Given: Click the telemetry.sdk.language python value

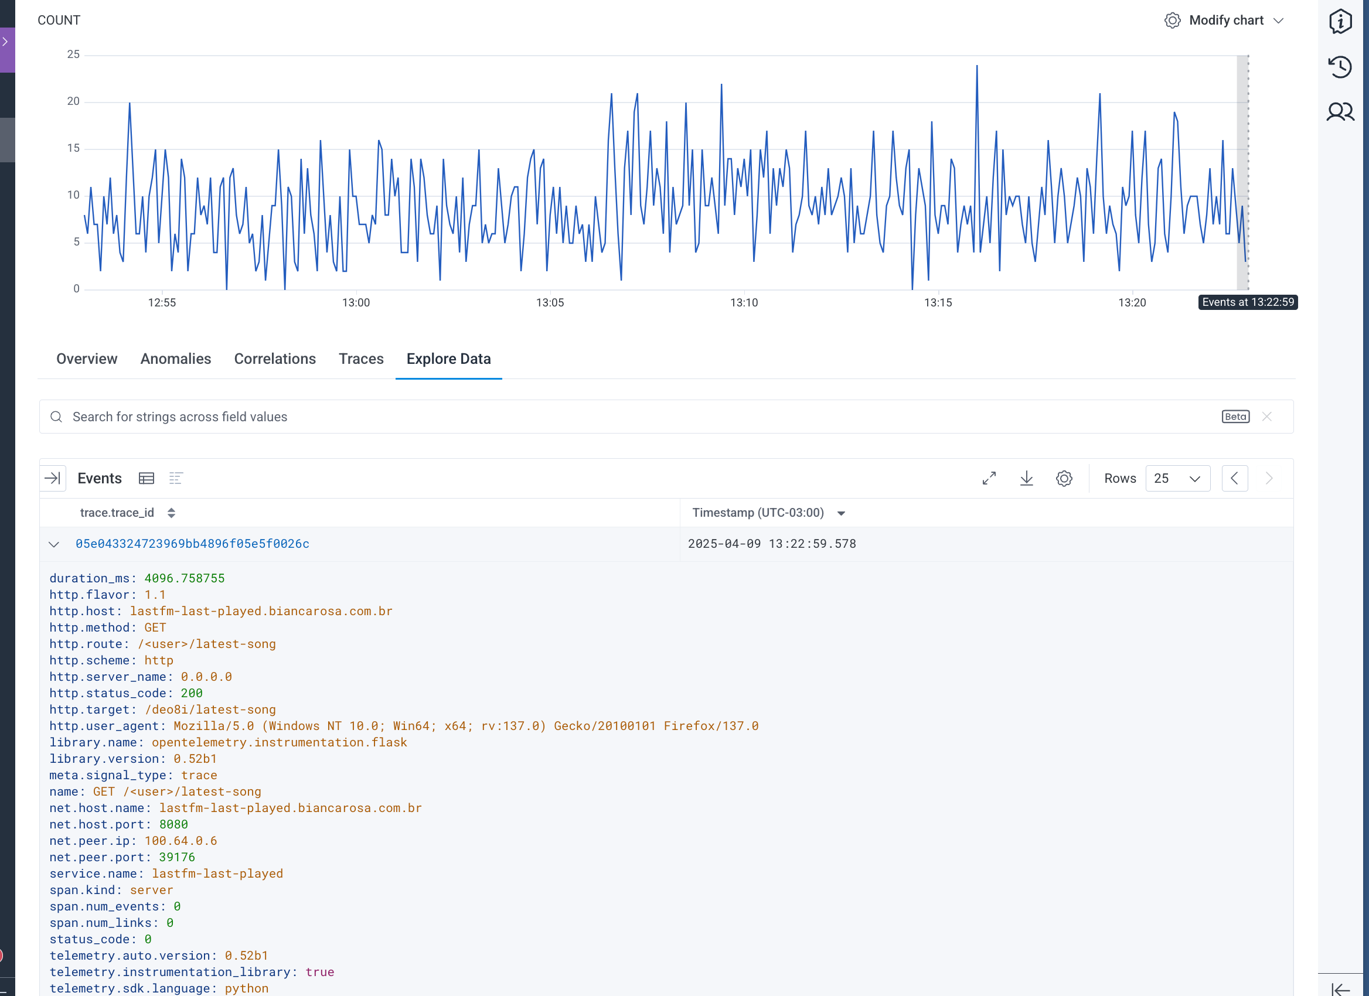Looking at the screenshot, I should click(247, 988).
